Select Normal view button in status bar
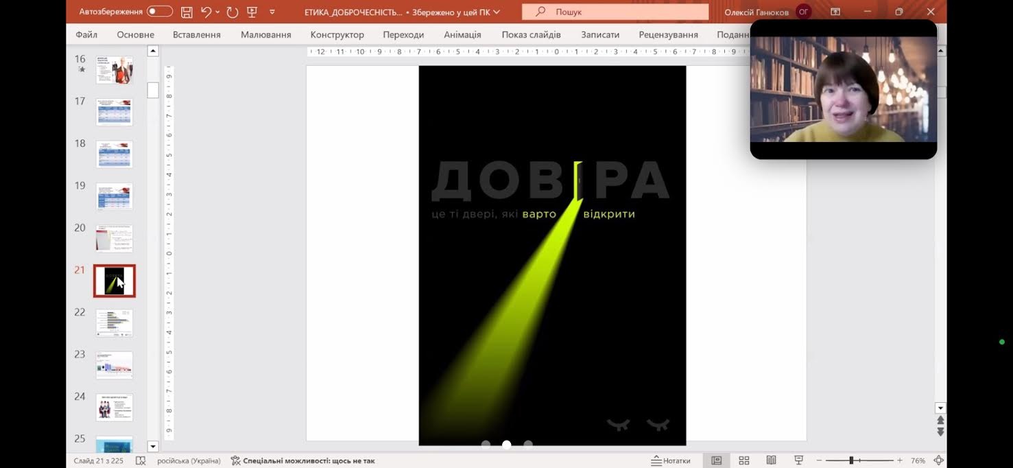1013x468 pixels. (717, 460)
